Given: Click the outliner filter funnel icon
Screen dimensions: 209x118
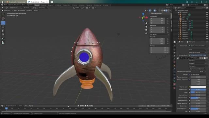Looking at the screenshot, I should pos(203,8).
